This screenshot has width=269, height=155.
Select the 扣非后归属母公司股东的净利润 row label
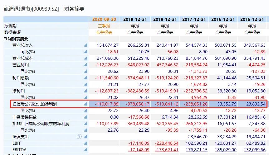pyautogui.click(x=41, y=124)
